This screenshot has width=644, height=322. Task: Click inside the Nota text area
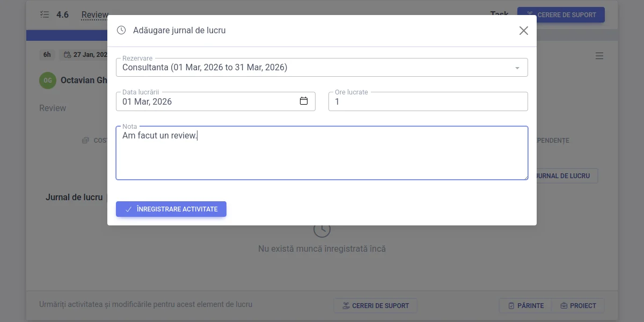coord(322,153)
